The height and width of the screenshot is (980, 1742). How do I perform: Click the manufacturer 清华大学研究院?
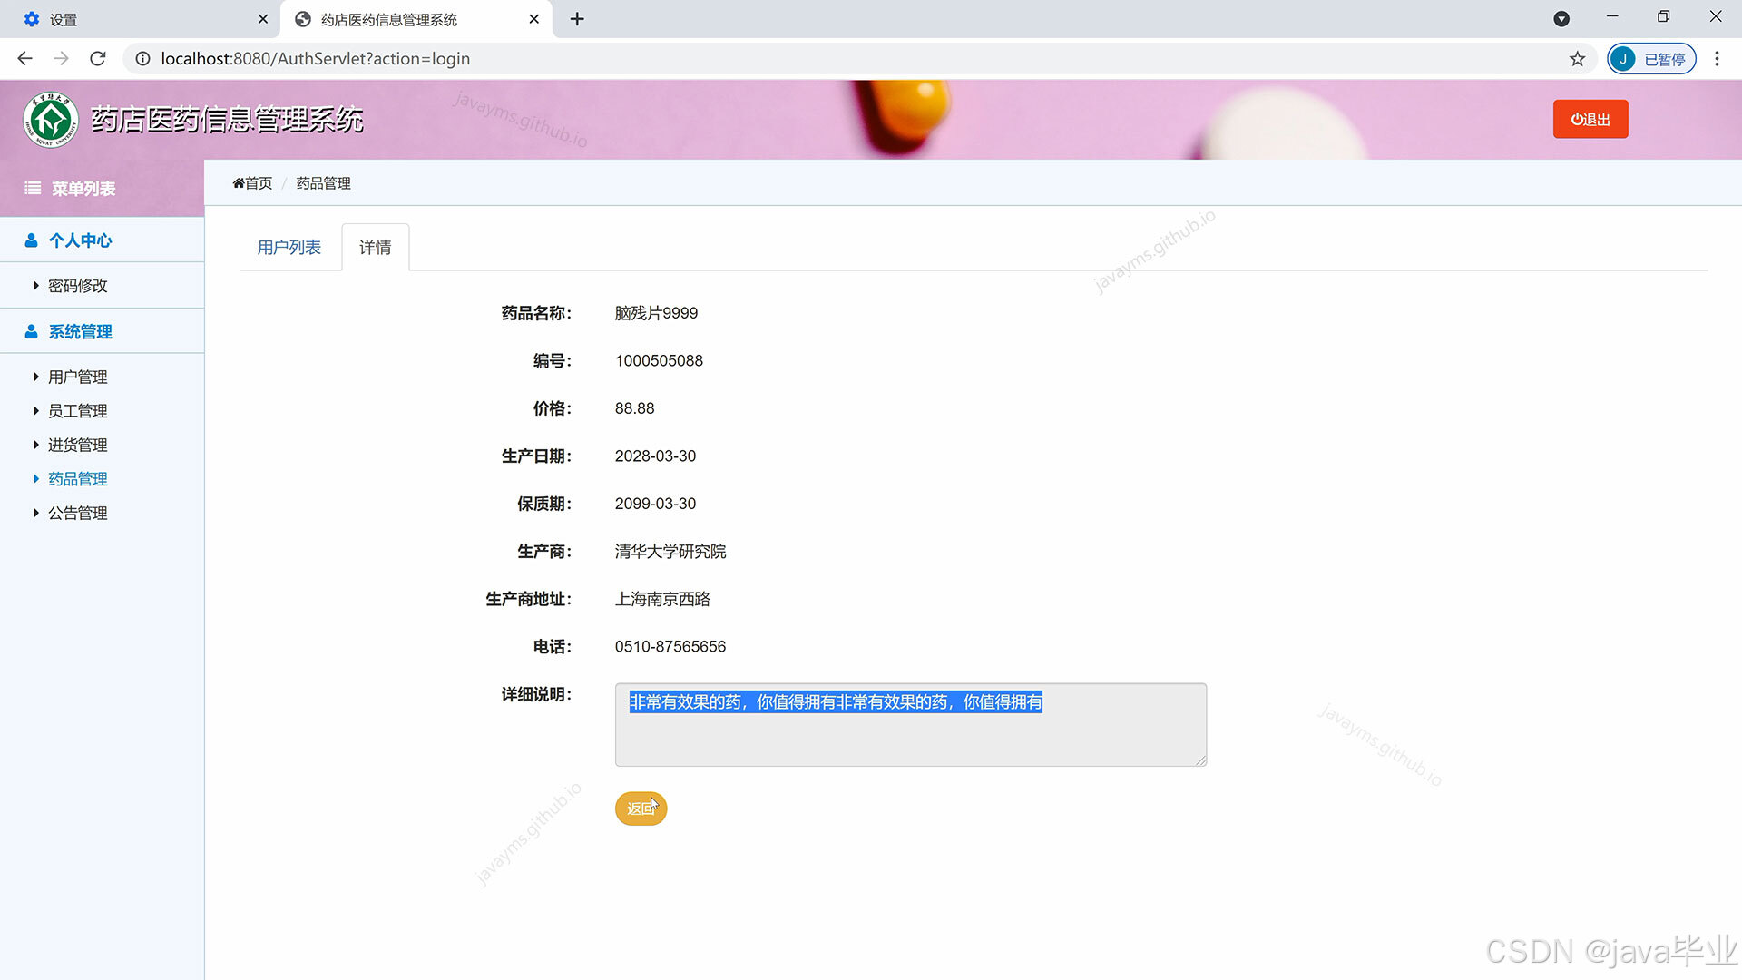tap(670, 552)
